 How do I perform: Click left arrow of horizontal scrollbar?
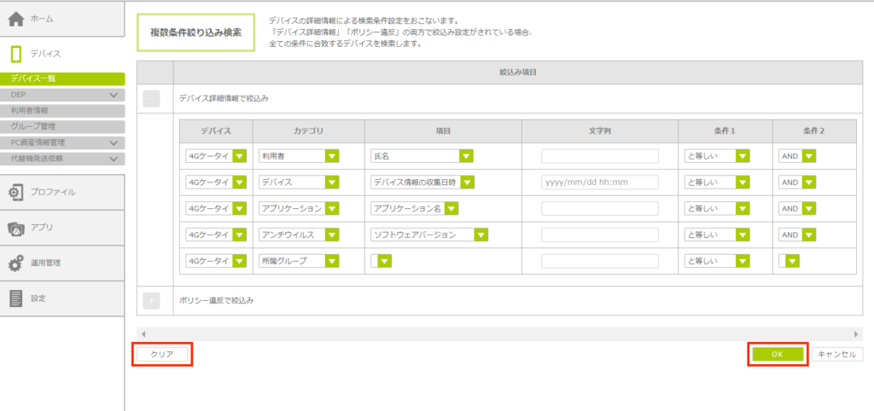pos(143,334)
